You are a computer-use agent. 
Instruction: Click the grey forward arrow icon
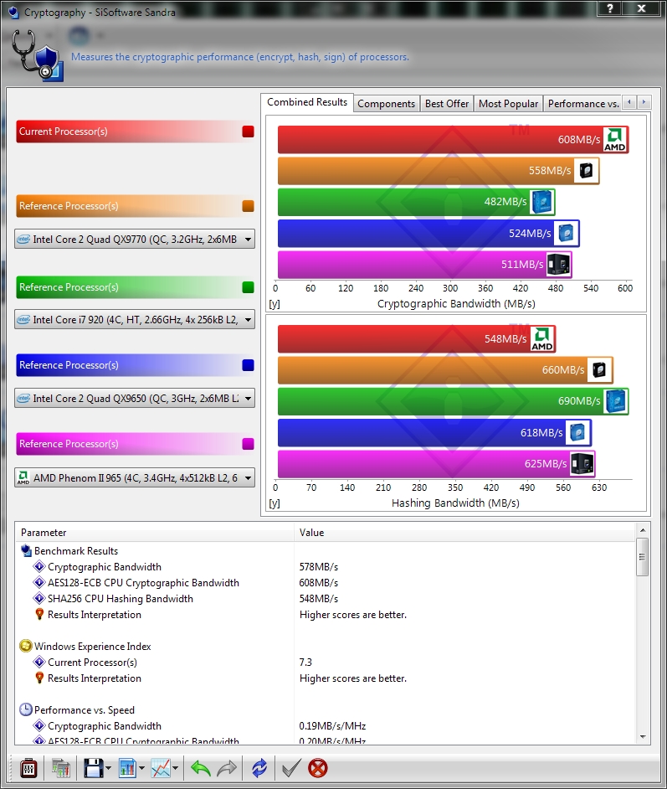point(227,768)
